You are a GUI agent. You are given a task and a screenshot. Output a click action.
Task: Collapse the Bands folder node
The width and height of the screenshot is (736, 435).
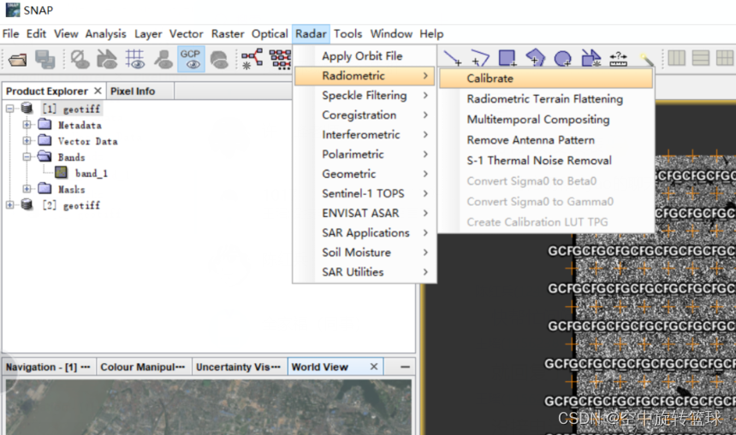point(27,156)
